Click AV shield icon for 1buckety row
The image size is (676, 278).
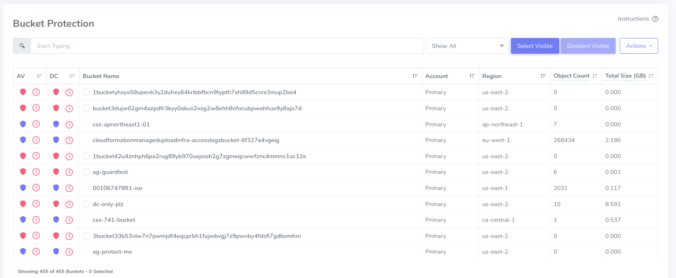coord(23,92)
